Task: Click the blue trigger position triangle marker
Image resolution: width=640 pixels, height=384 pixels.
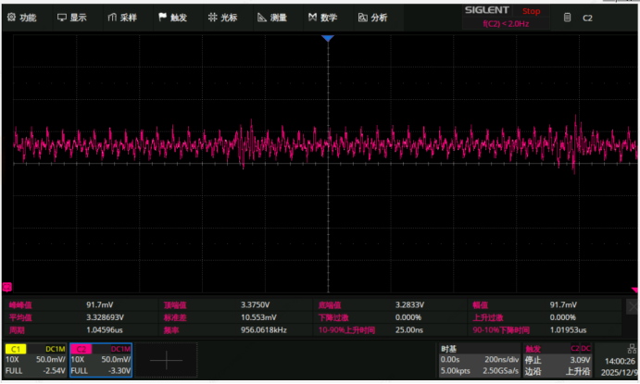Action: (327, 38)
